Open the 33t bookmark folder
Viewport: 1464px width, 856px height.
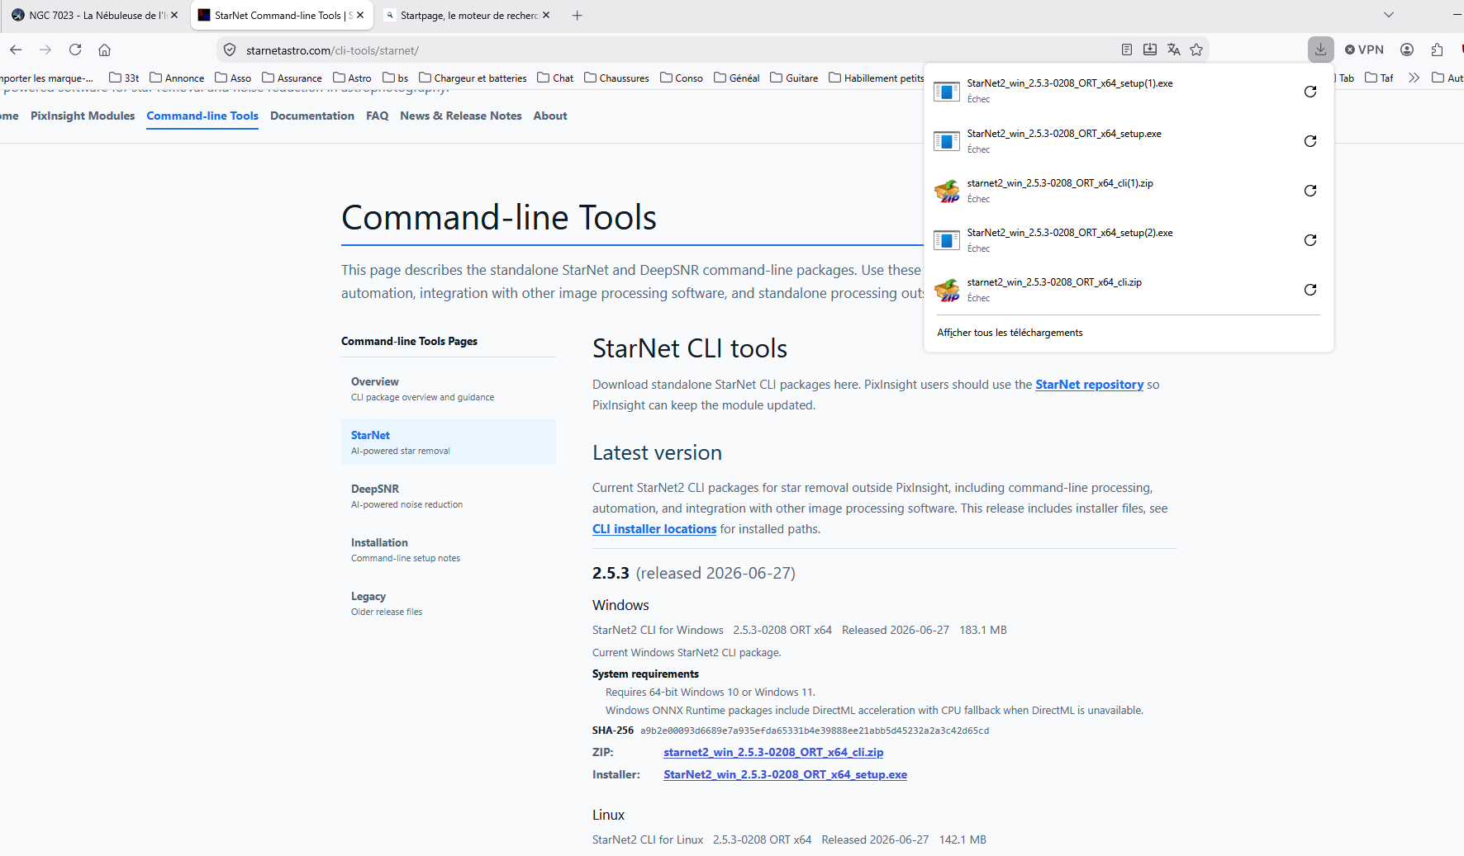(124, 78)
